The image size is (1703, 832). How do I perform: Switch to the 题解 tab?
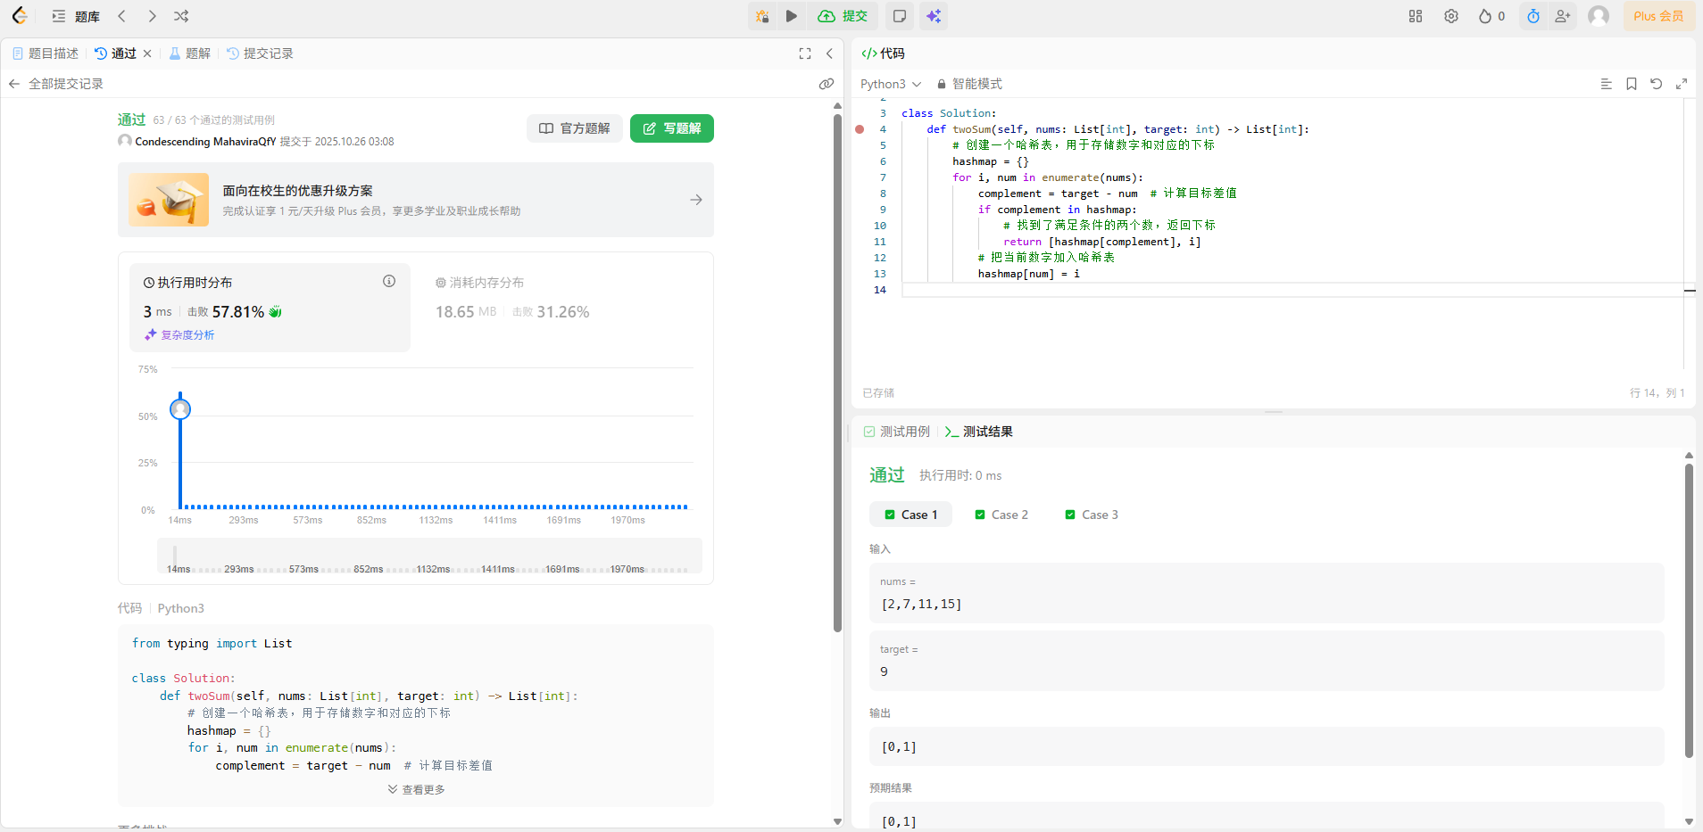(x=190, y=54)
